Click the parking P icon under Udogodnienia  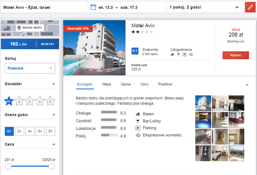click(x=185, y=55)
